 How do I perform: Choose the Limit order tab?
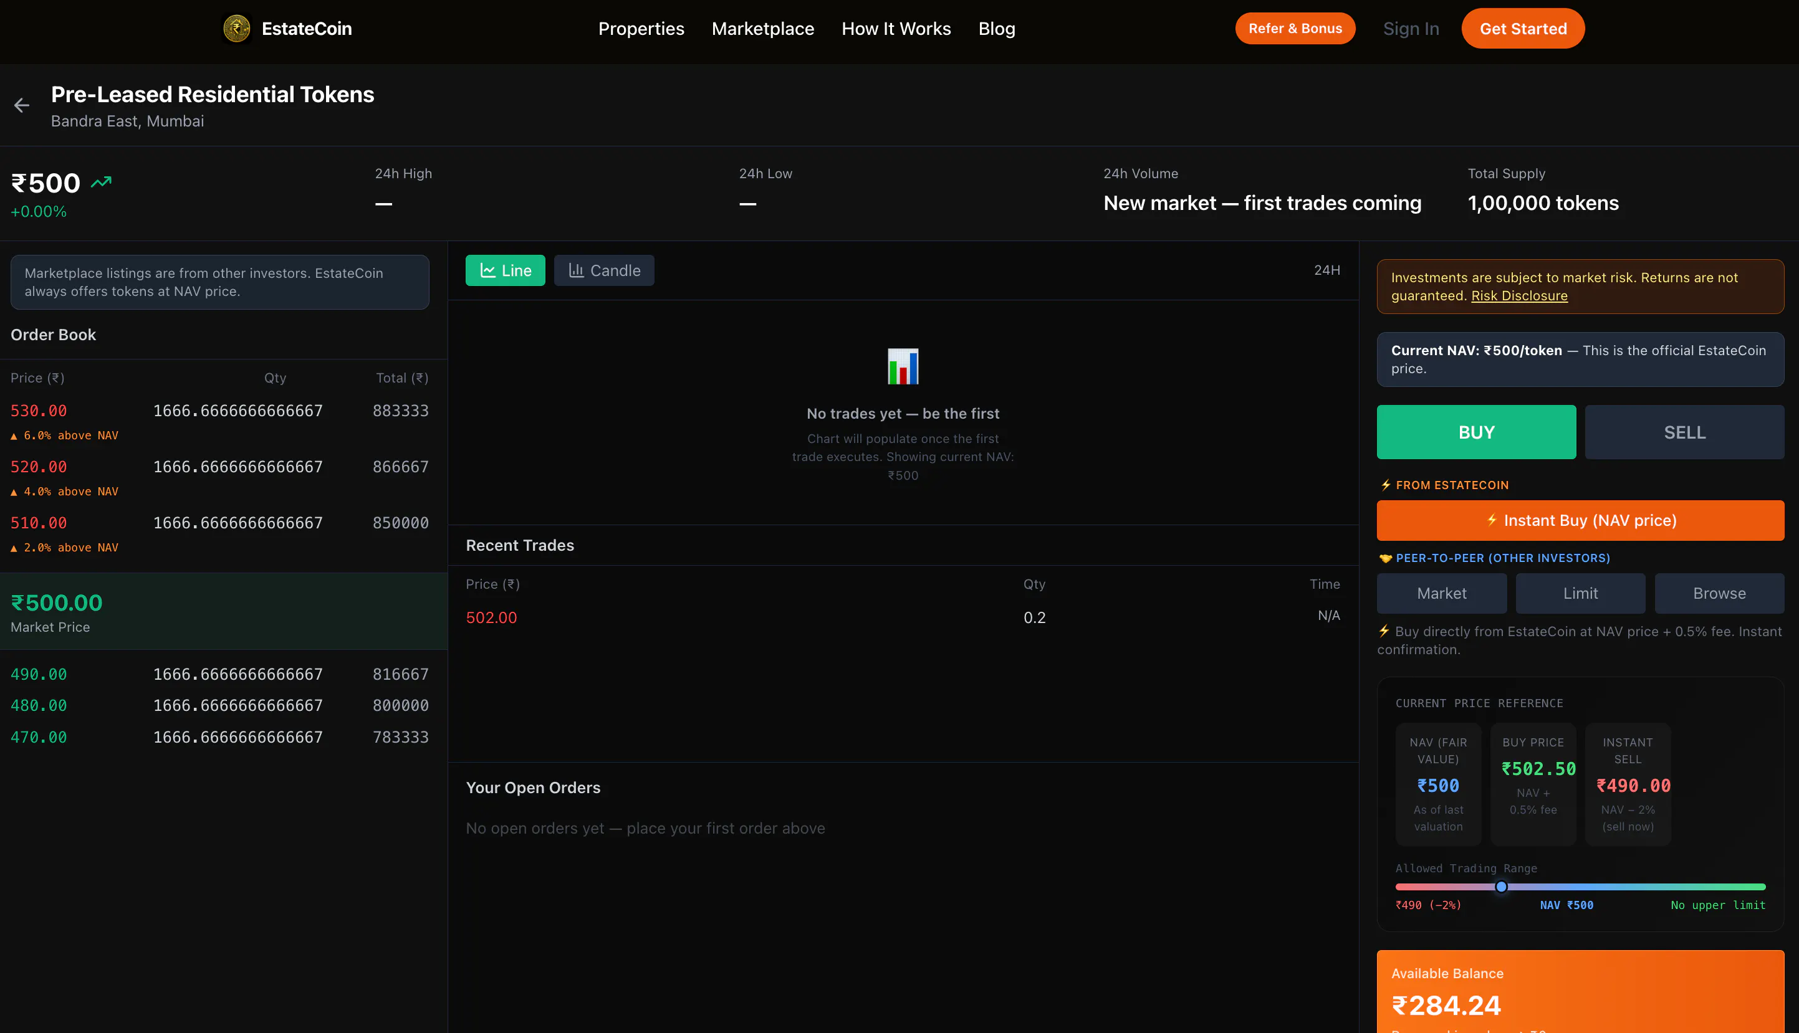click(x=1580, y=593)
